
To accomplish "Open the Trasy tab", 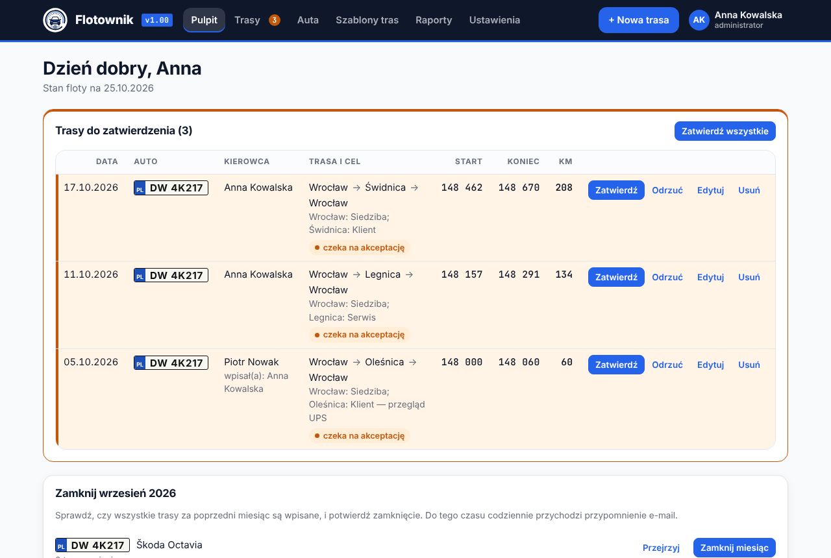I will pos(247,20).
